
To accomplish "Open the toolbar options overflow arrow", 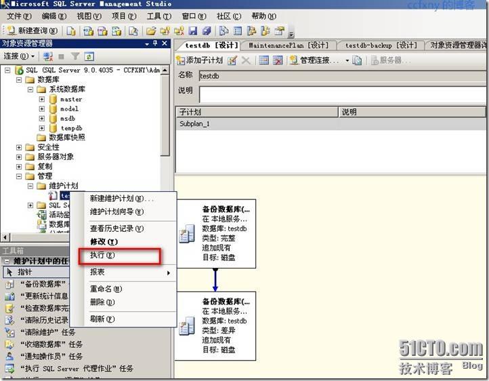I will pyautogui.click(x=291, y=34).
